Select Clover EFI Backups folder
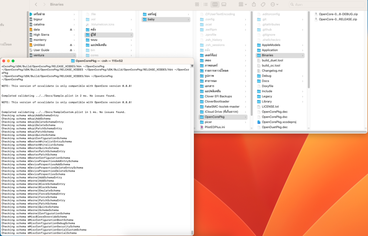The width and height of the screenshot is (368, 236). [x=223, y=96]
